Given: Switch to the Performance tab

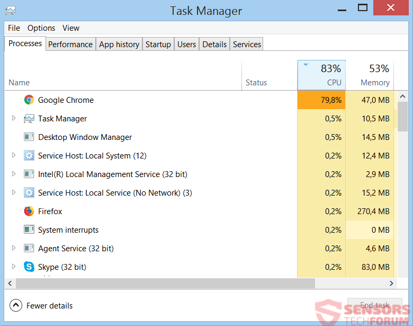Looking at the screenshot, I should pyautogui.click(x=70, y=45).
